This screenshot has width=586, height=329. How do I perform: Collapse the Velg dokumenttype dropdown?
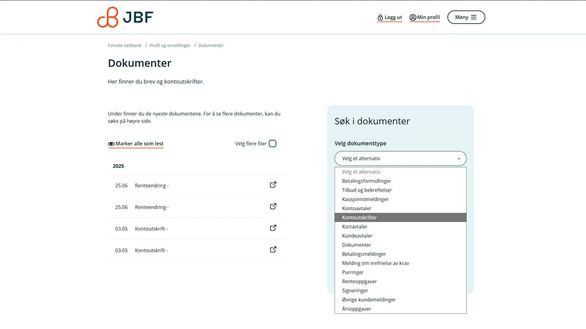tap(400, 158)
